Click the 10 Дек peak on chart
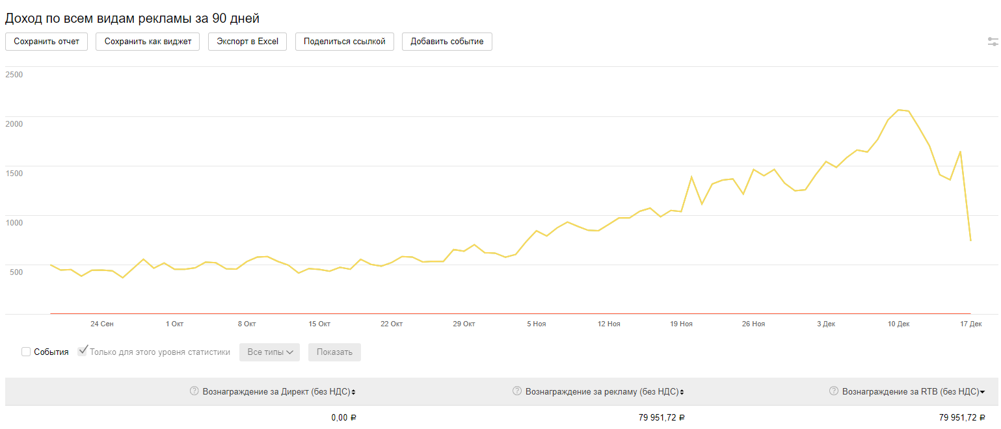This screenshot has height=429, width=1001. tap(899, 110)
